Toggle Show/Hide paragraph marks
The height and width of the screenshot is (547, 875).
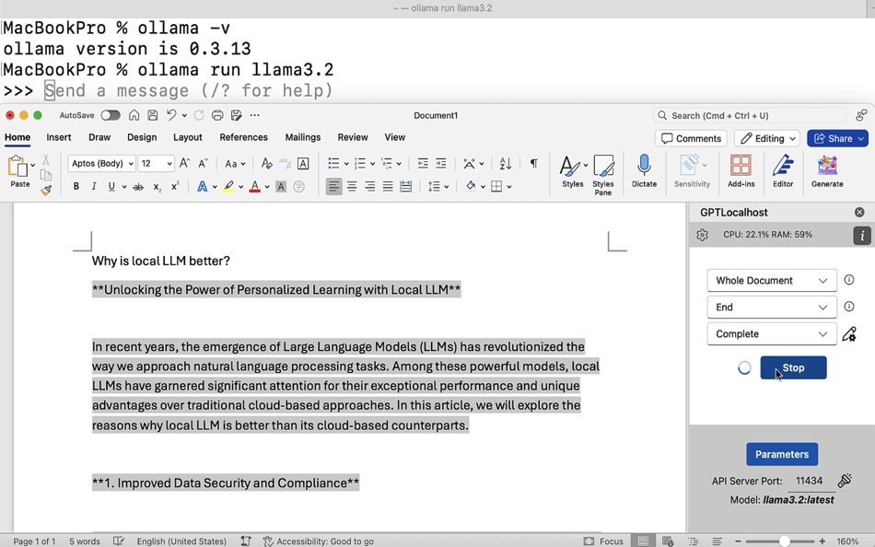pyautogui.click(x=534, y=163)
